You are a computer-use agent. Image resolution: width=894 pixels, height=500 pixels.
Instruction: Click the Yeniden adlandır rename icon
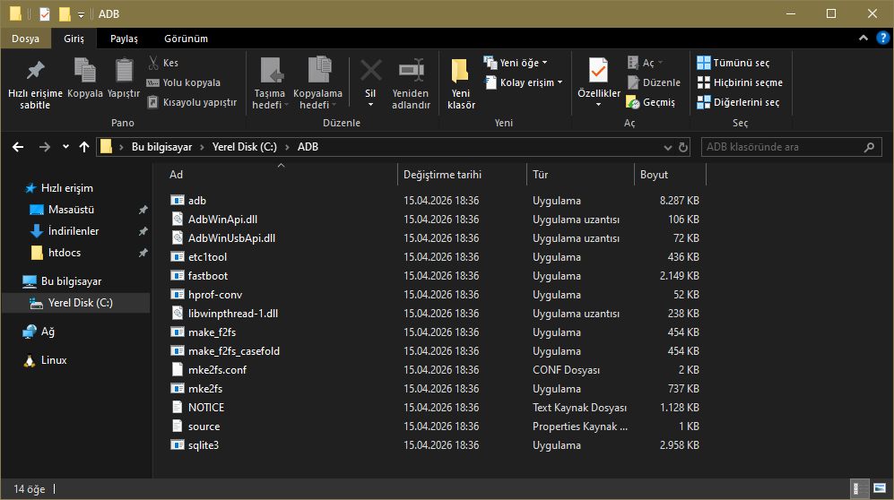click(411, 71)
